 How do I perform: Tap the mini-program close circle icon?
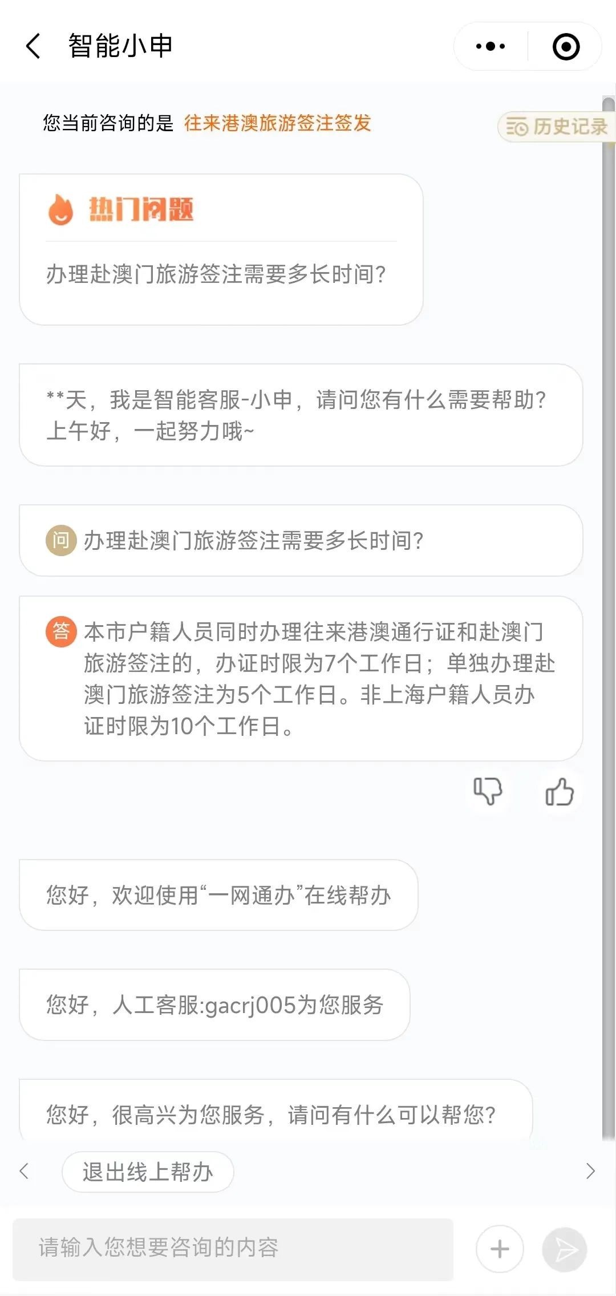566,46
